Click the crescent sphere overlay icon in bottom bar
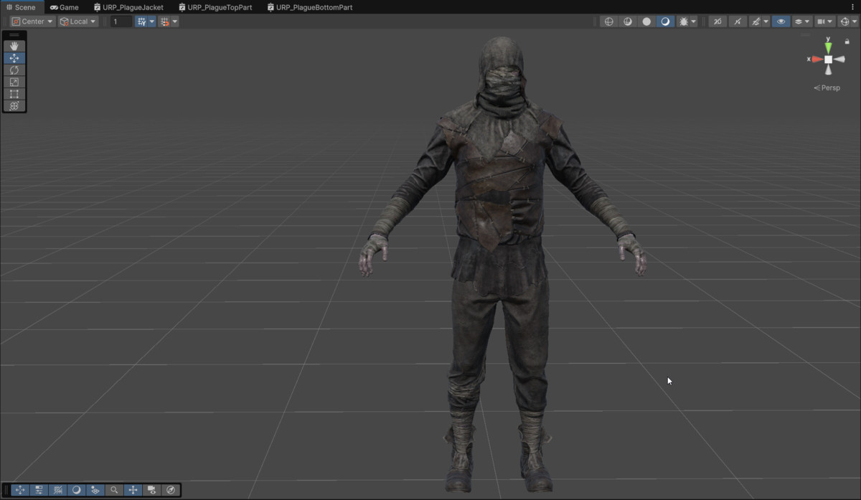 pos(77,490)
